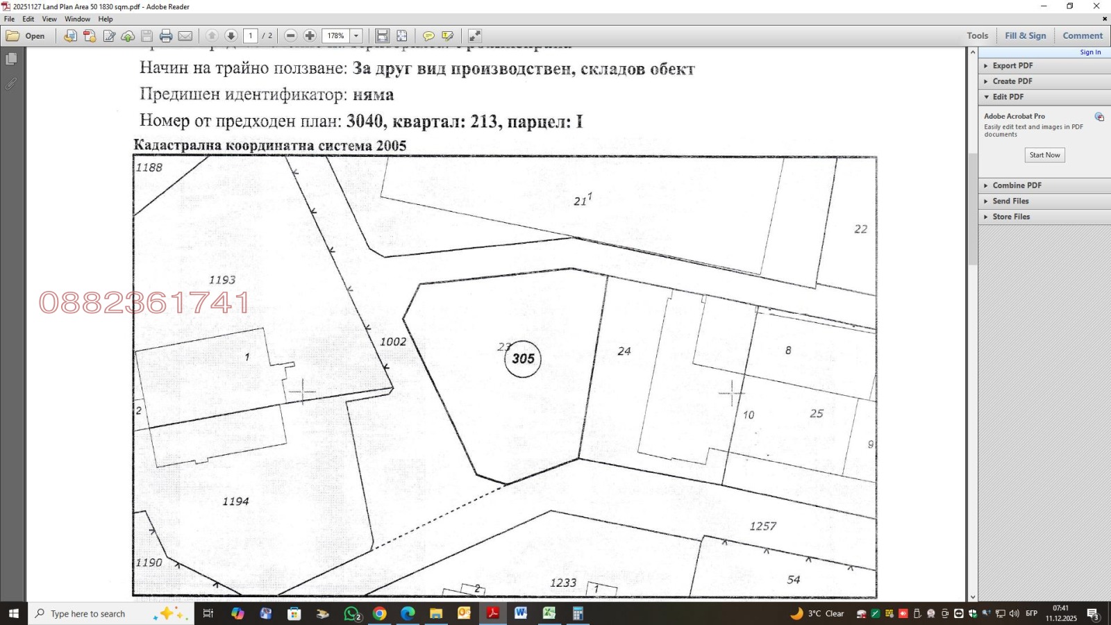
Task: Click the Zoom out minus button
Action: [x=291, y=36]
